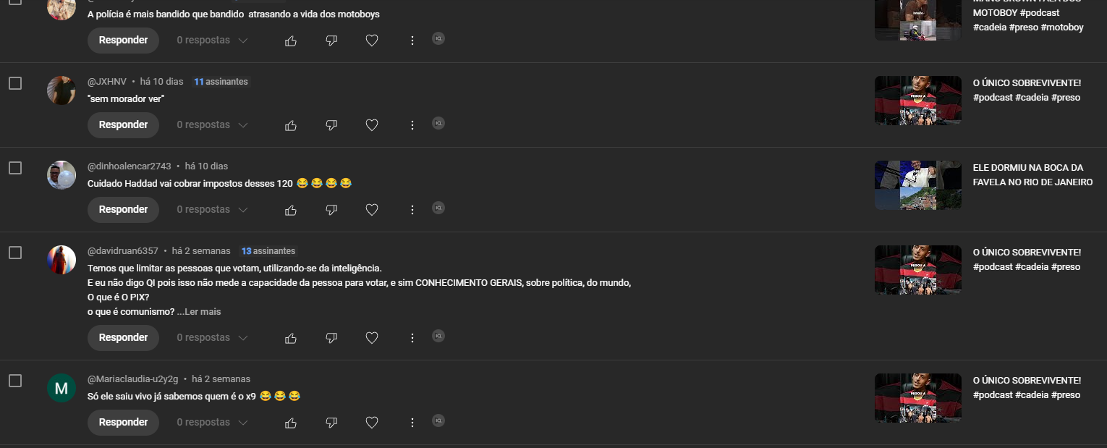Open the @dinhoalencar2743 channel name link
The width and height of the screenshot is (1107, 448).
[130, 166]
